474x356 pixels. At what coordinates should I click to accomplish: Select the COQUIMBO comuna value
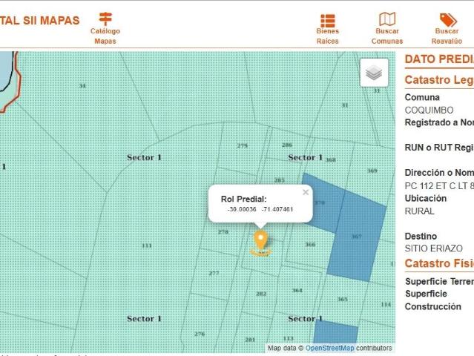(429, 110)
